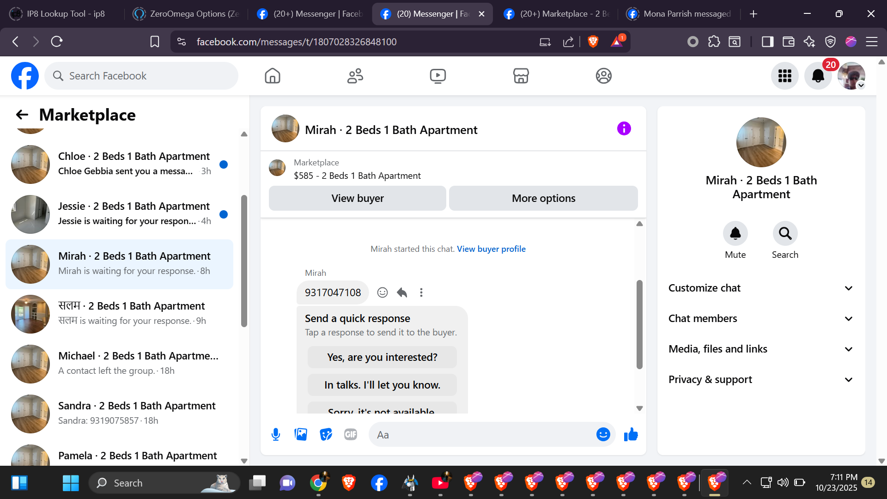Open the View buyer profile link

click(x=491, y=249)
